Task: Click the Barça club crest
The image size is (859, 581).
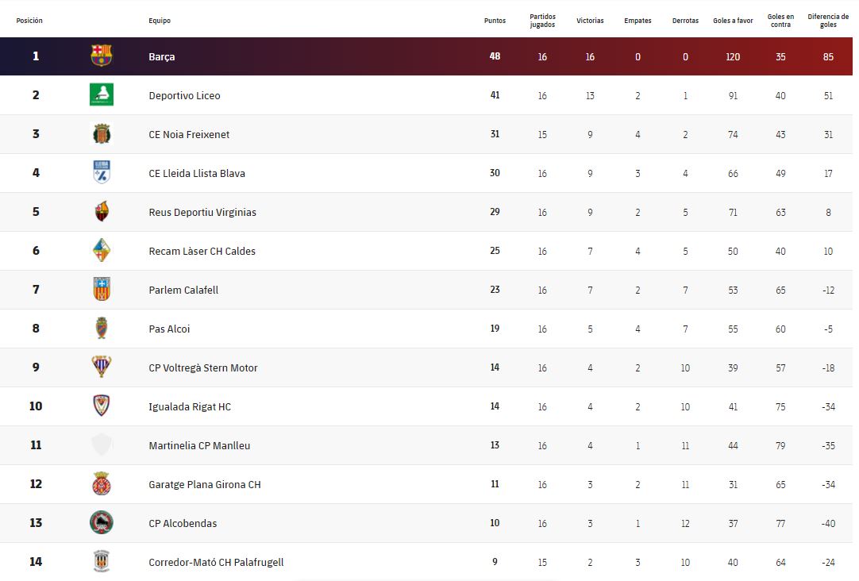Action: [x=102, y=56]
